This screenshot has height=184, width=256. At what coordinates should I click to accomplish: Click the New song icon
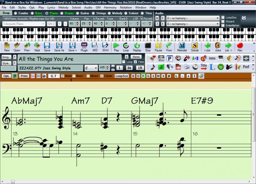click(x=7, y=47)
